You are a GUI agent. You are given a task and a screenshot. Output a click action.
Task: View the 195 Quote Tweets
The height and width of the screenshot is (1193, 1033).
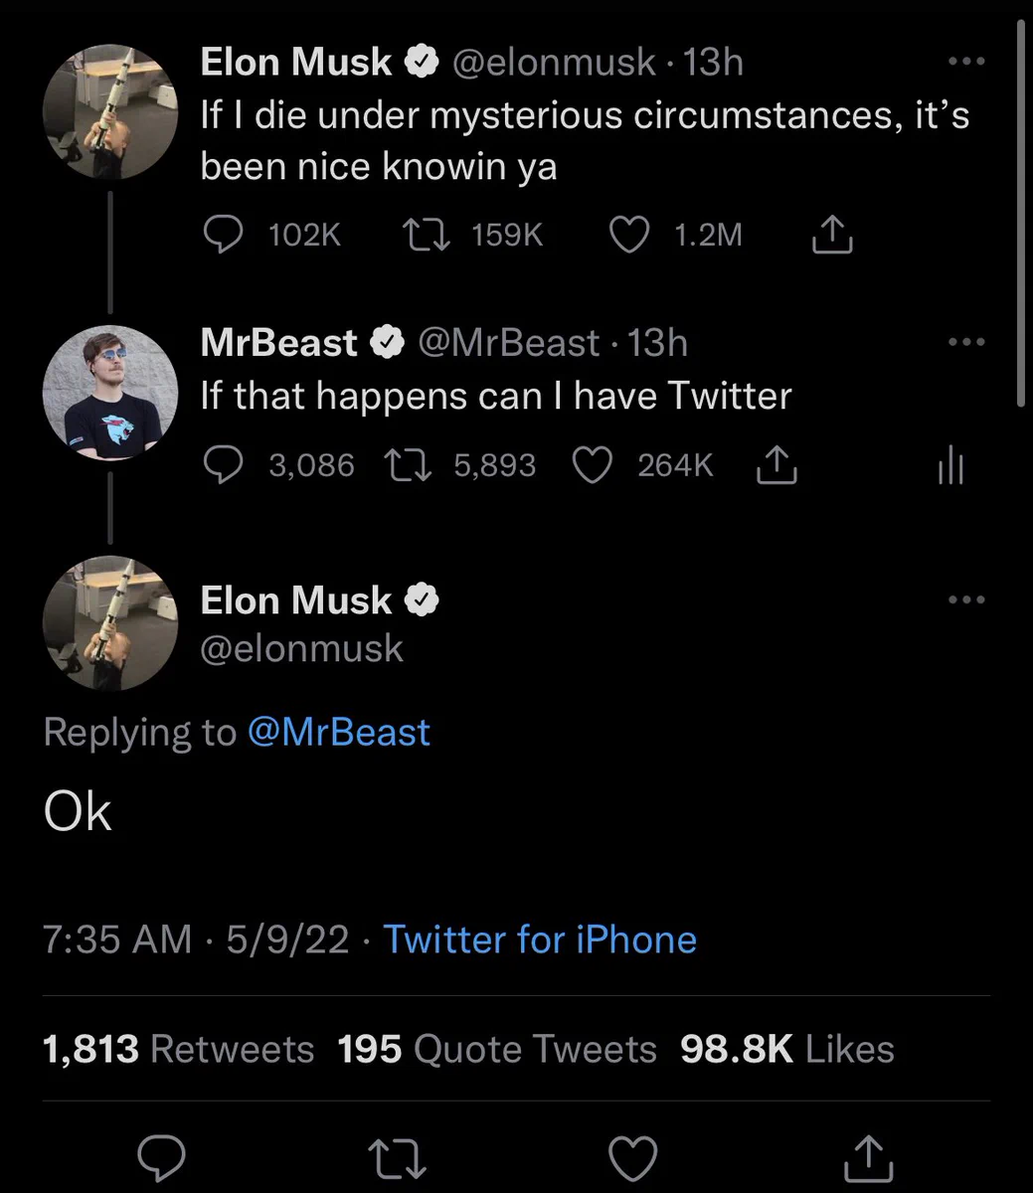[x=497, y=1049]
